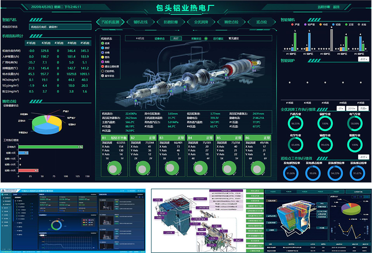Click the grey bar for #3 锅炉区
372x253 pixels.
(332, 40)
